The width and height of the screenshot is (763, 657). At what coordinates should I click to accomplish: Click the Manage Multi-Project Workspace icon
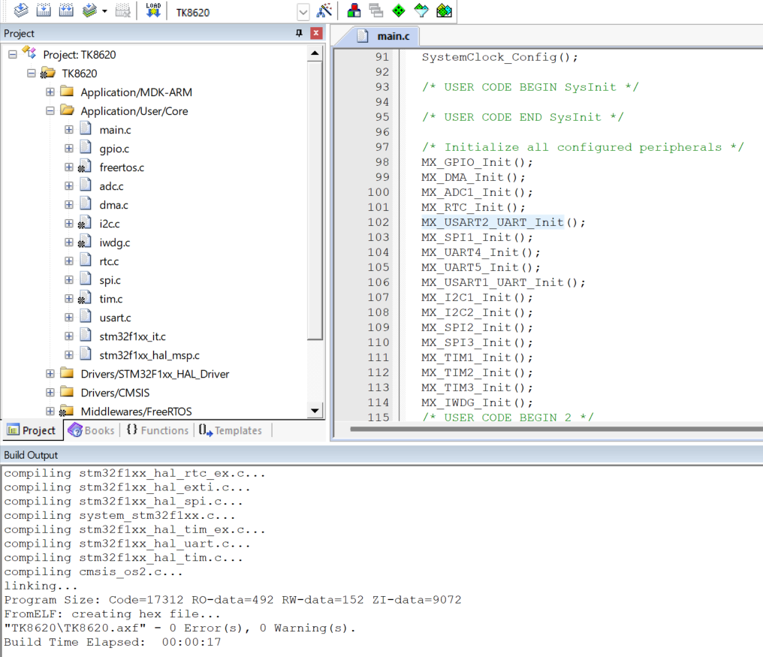pos(376,11)
